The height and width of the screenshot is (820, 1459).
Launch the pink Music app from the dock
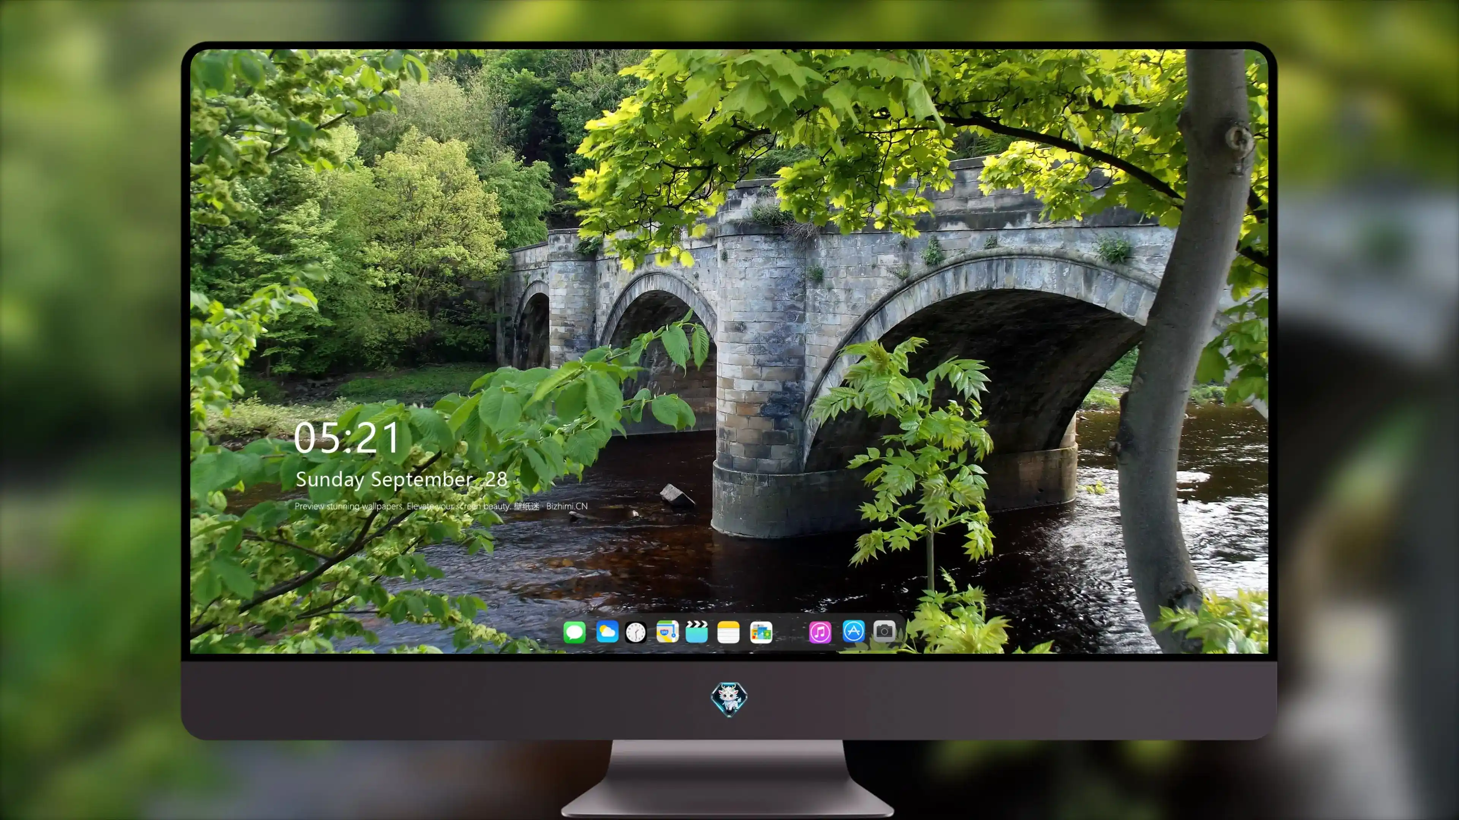tap(820, 632)
